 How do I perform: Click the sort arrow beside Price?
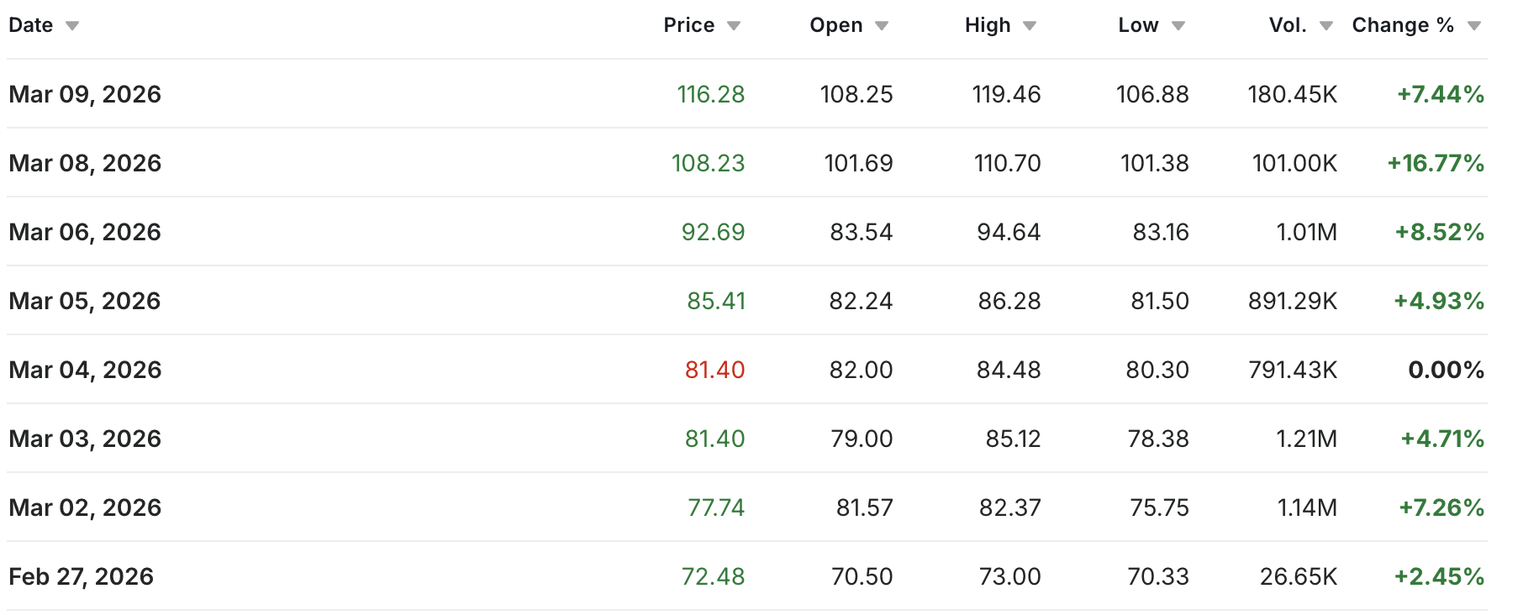pos(734,26)
